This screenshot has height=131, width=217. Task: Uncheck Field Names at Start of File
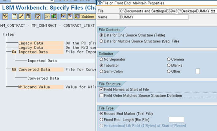(101, 89)
